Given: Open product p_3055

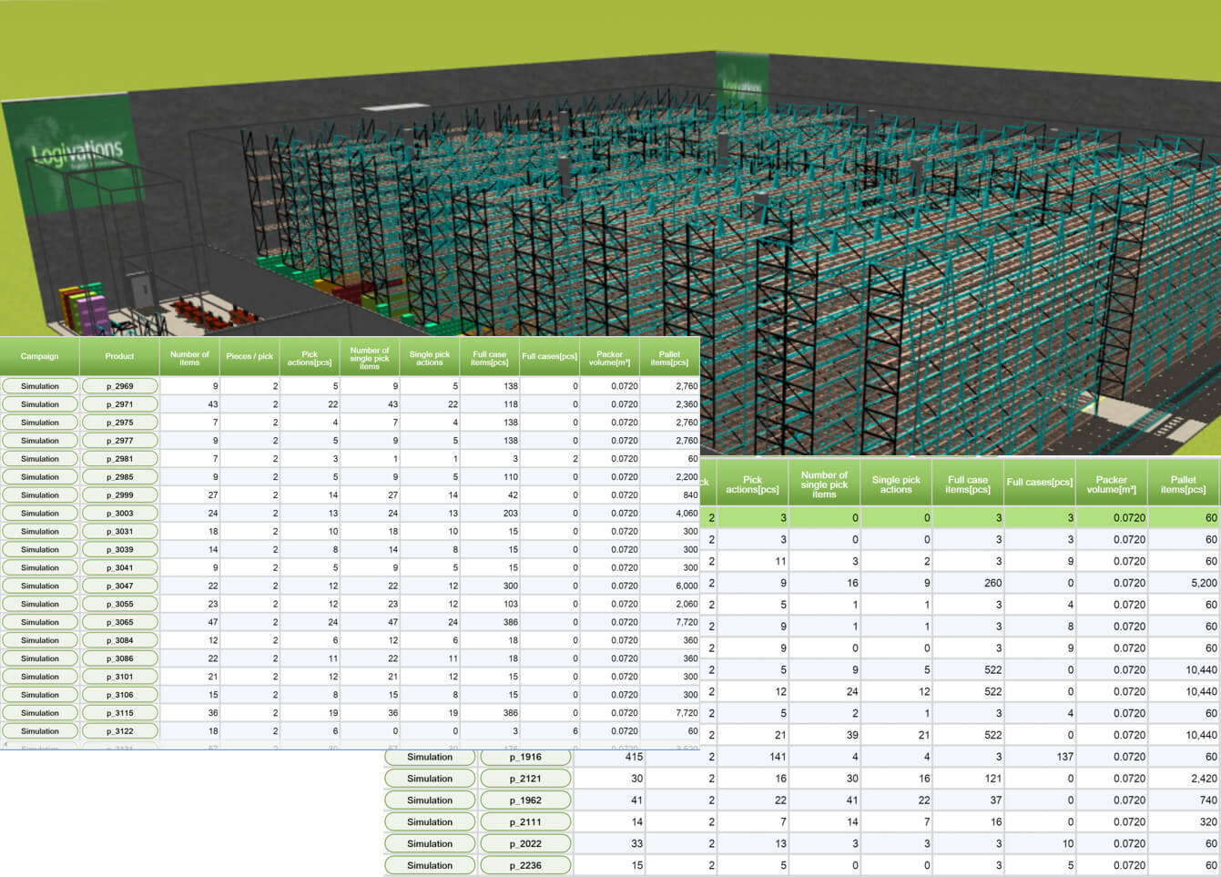Looking at the screenshot, I should tap(119, 604).
